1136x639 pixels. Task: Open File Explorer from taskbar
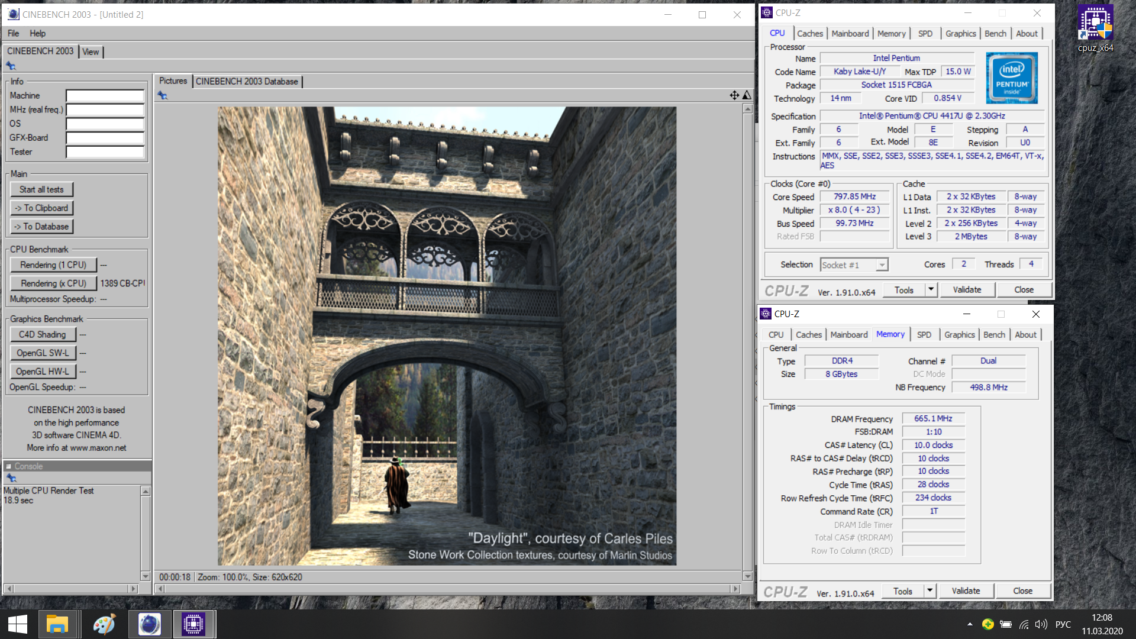57,624
